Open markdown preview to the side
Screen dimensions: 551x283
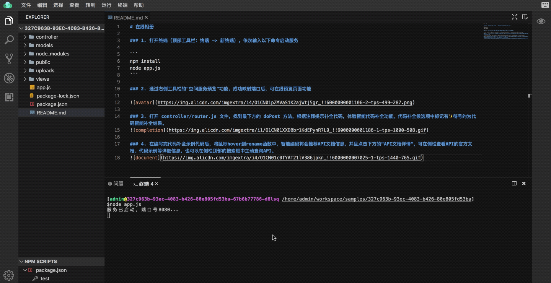525,17
